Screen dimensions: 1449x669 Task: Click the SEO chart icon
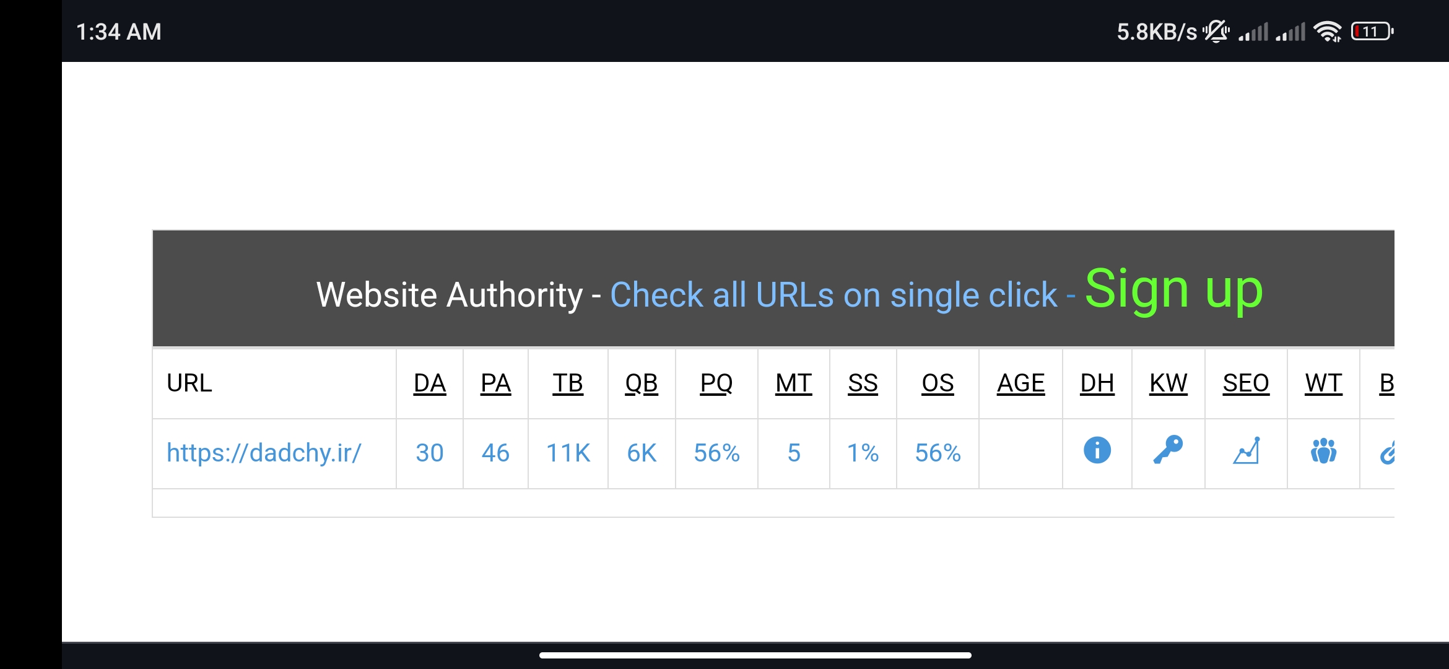point(1246,451)
